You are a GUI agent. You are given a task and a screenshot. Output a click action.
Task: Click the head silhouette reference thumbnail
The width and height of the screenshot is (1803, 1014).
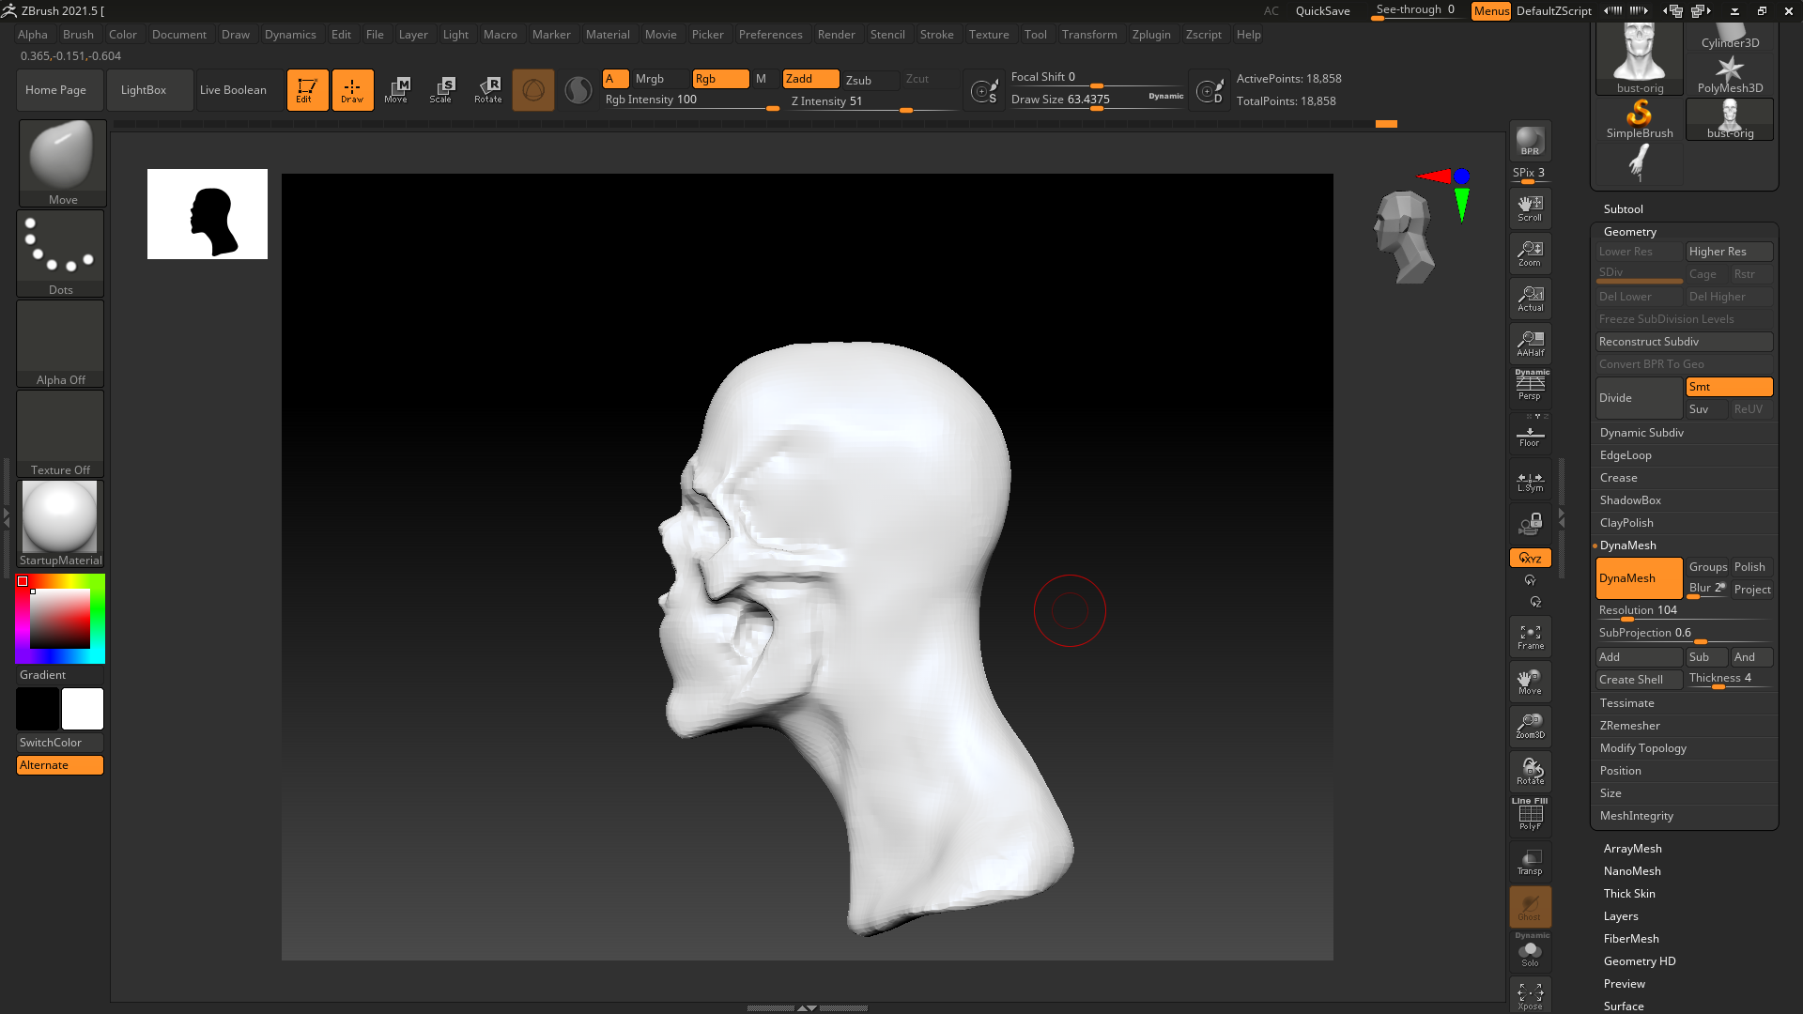pos(208,214)
